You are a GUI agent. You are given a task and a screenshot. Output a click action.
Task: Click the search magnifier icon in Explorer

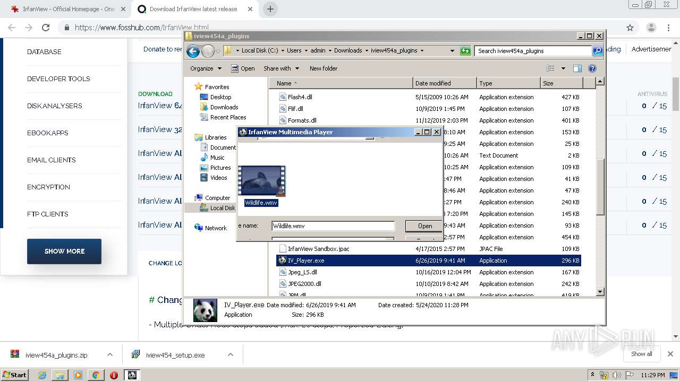click(x=598, y=51)
